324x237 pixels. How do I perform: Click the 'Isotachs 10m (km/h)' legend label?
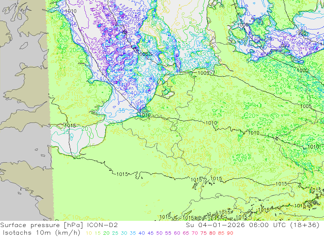[41, 233]
